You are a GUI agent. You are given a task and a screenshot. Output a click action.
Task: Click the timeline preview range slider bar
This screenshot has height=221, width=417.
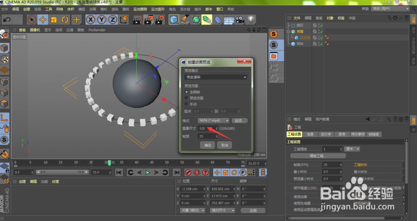[62, 172]
